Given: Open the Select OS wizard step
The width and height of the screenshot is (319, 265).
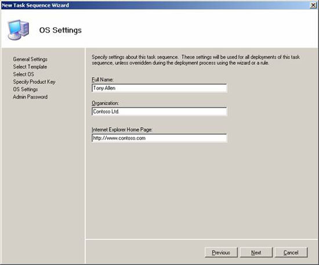Looking at the screenshot, I should (23, 74).
